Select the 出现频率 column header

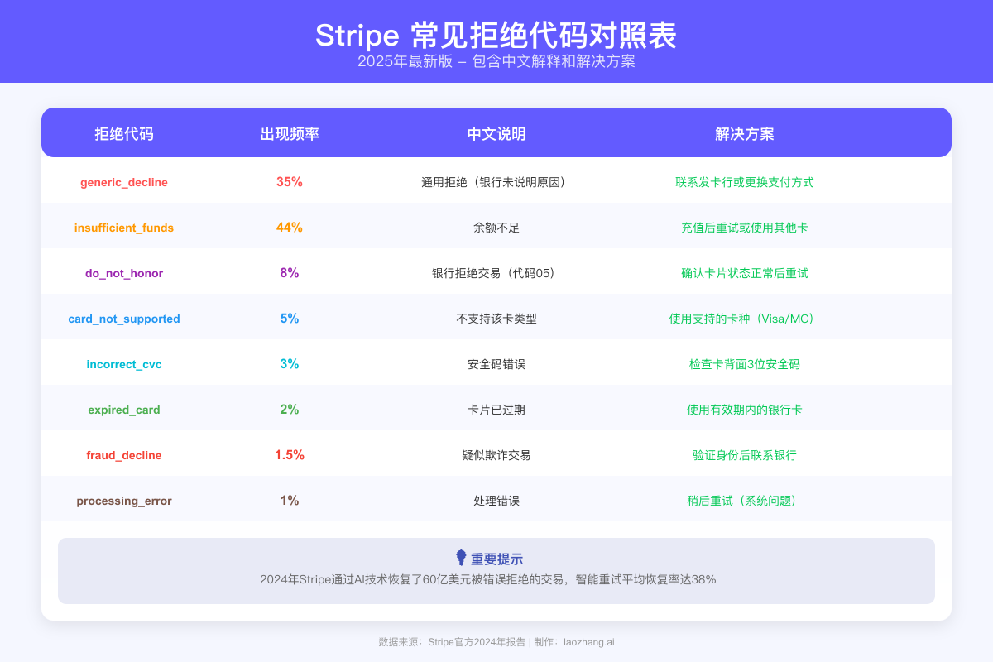290,134
